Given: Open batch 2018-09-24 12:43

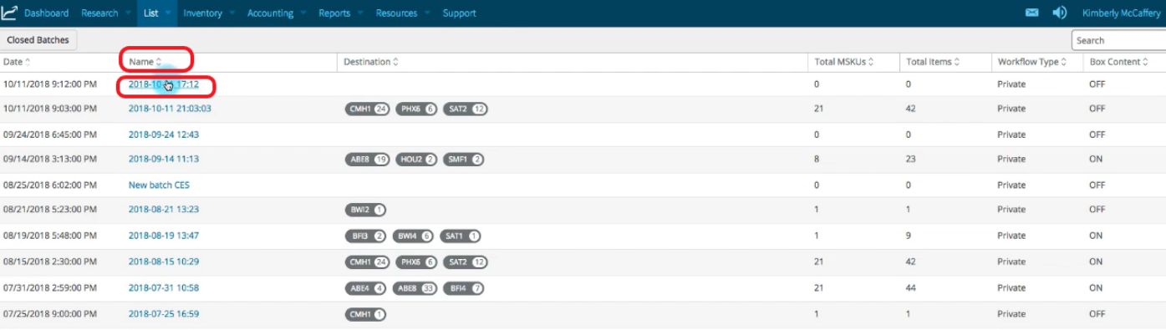Looking at the screenshot, I should tap(164, 135).
